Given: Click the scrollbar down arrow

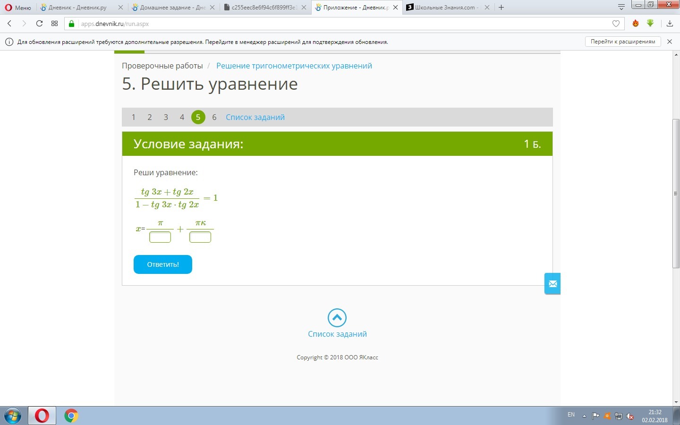Looking at the screenshot, I should click(x=676, y=402).
